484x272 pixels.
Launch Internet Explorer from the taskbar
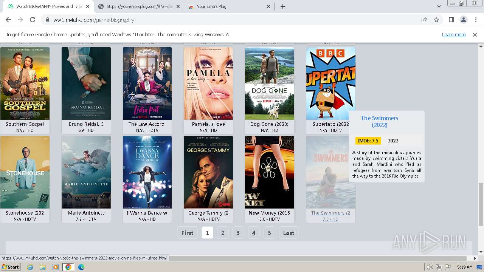tap(30, 267)
